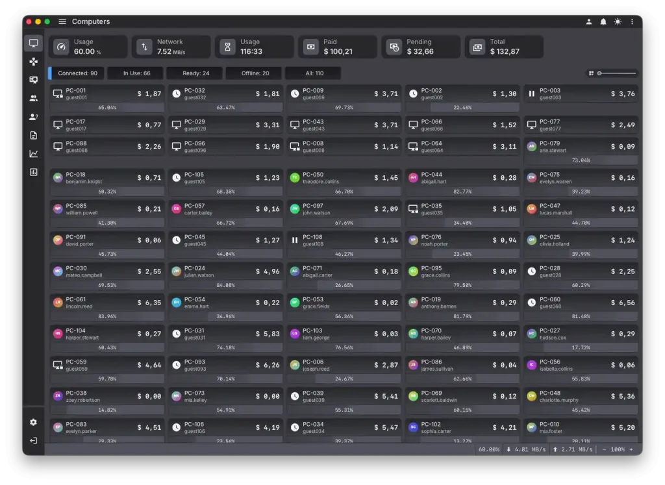Click the 100% zoom level in status bar
Image resolution: width=665 pixels, height=485 pixels.
tap(618, 449)
